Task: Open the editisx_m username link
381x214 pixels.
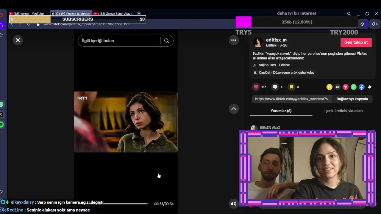Action: tap(276, 40)
